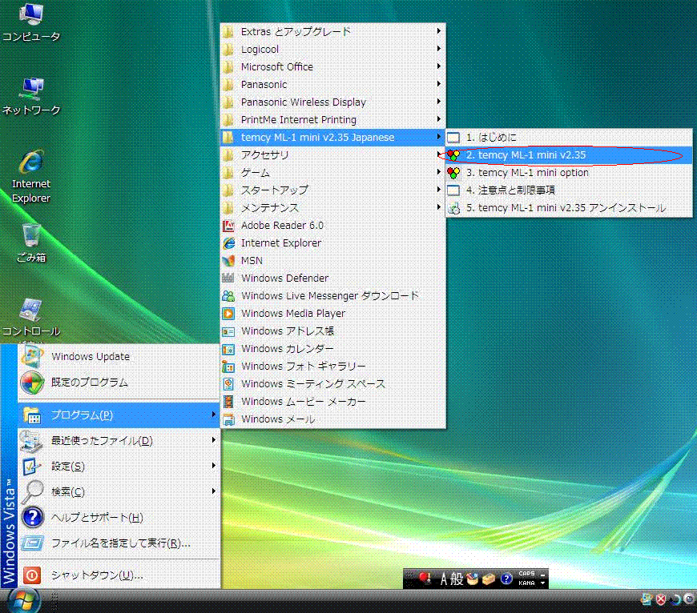The height and width of the screenshot is (613, 697).
Task: Minimize the language bar
Action: tap(542, 574)
